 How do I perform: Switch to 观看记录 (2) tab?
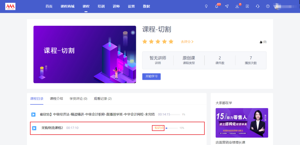tap(103, 99)
